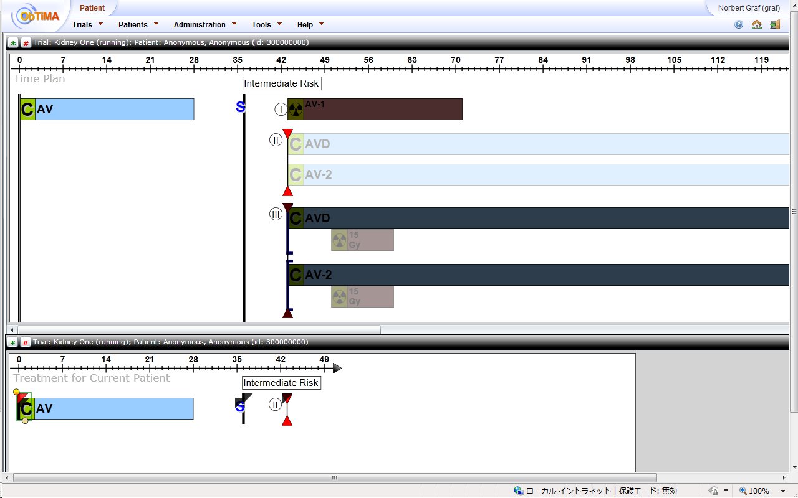Click the 15 Gy block below AV-2
This screenshot has width=798, height=498.
(x=362, y=297)
